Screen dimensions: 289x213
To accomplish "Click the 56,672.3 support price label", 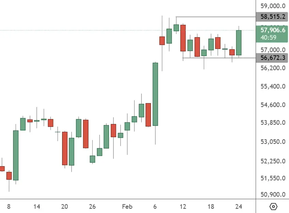I will pyautogui.click(x=272, y=58).
